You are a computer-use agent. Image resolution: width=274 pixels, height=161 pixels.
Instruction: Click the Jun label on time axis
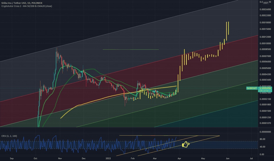pos(228,158)
